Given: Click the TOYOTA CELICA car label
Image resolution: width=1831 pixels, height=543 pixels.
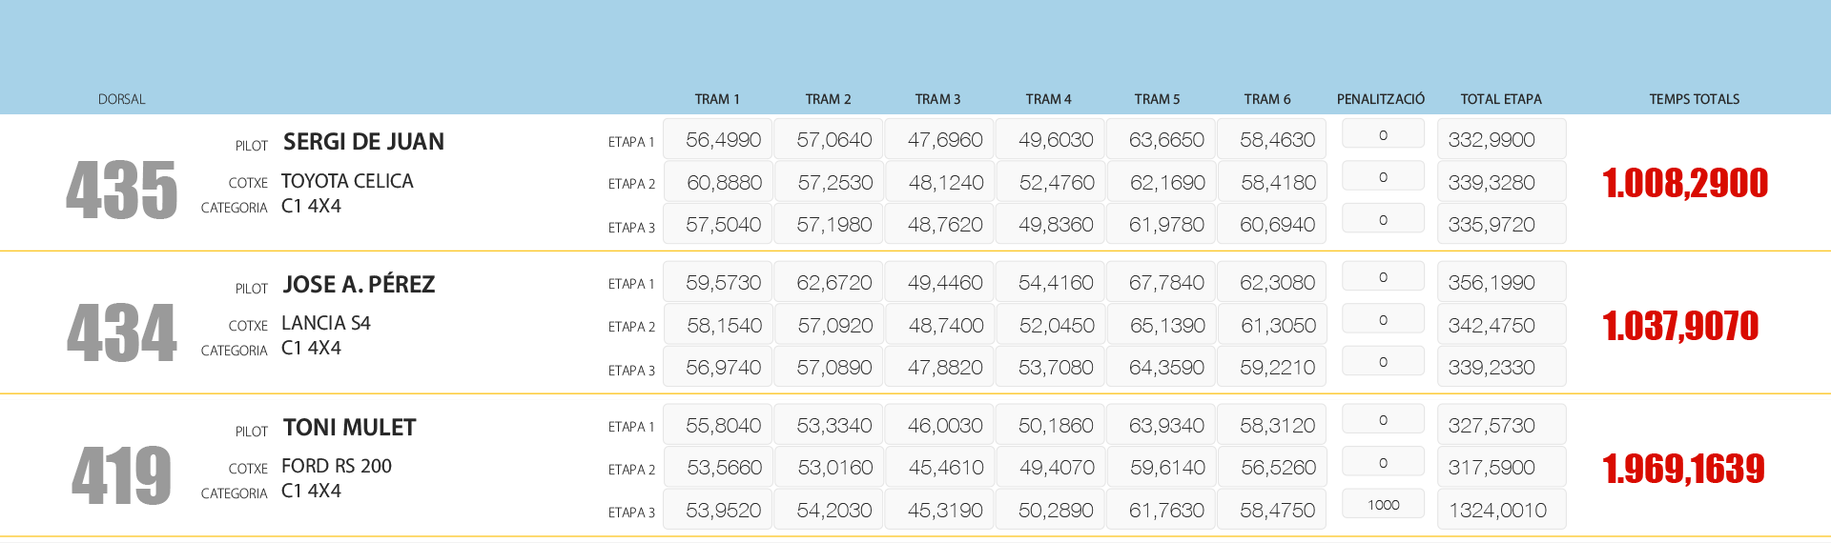Looking at the screenshot, I should coord(347,181).
